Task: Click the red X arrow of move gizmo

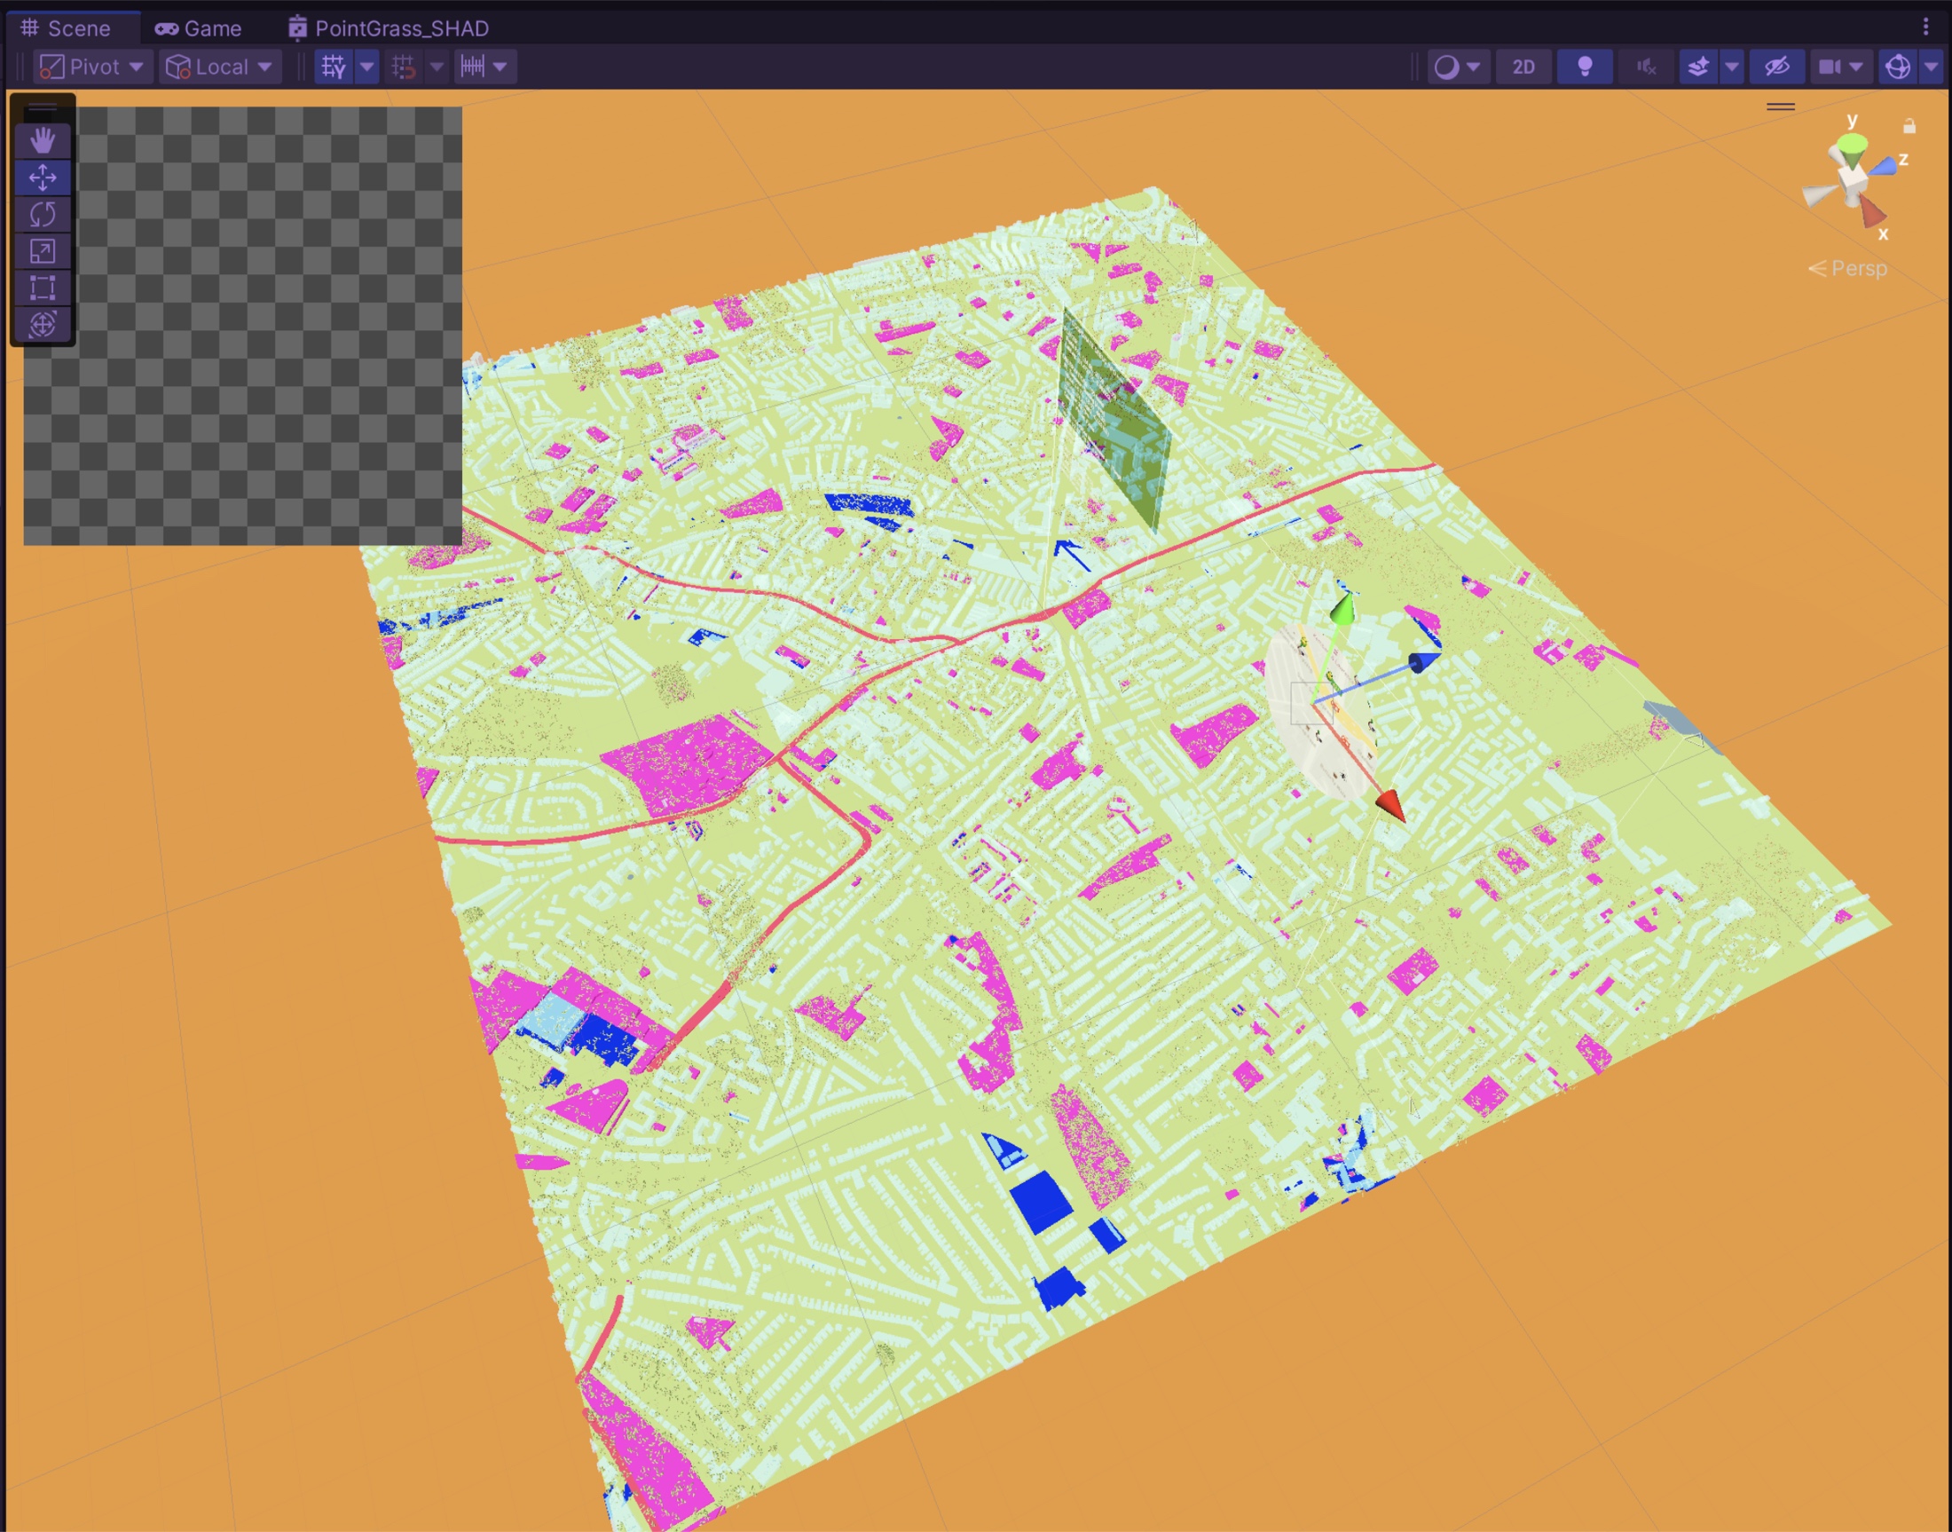Action: (1390, 804)
